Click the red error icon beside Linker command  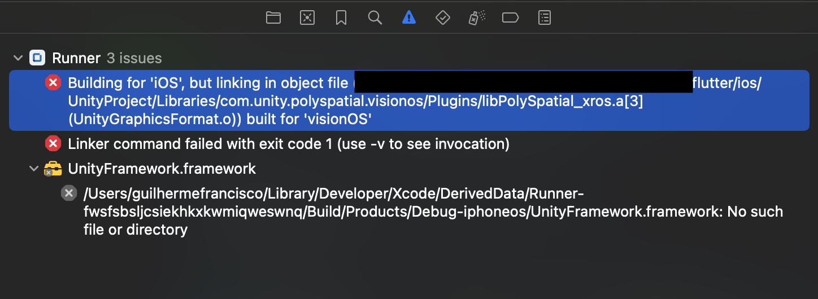(x=53, y=144)
